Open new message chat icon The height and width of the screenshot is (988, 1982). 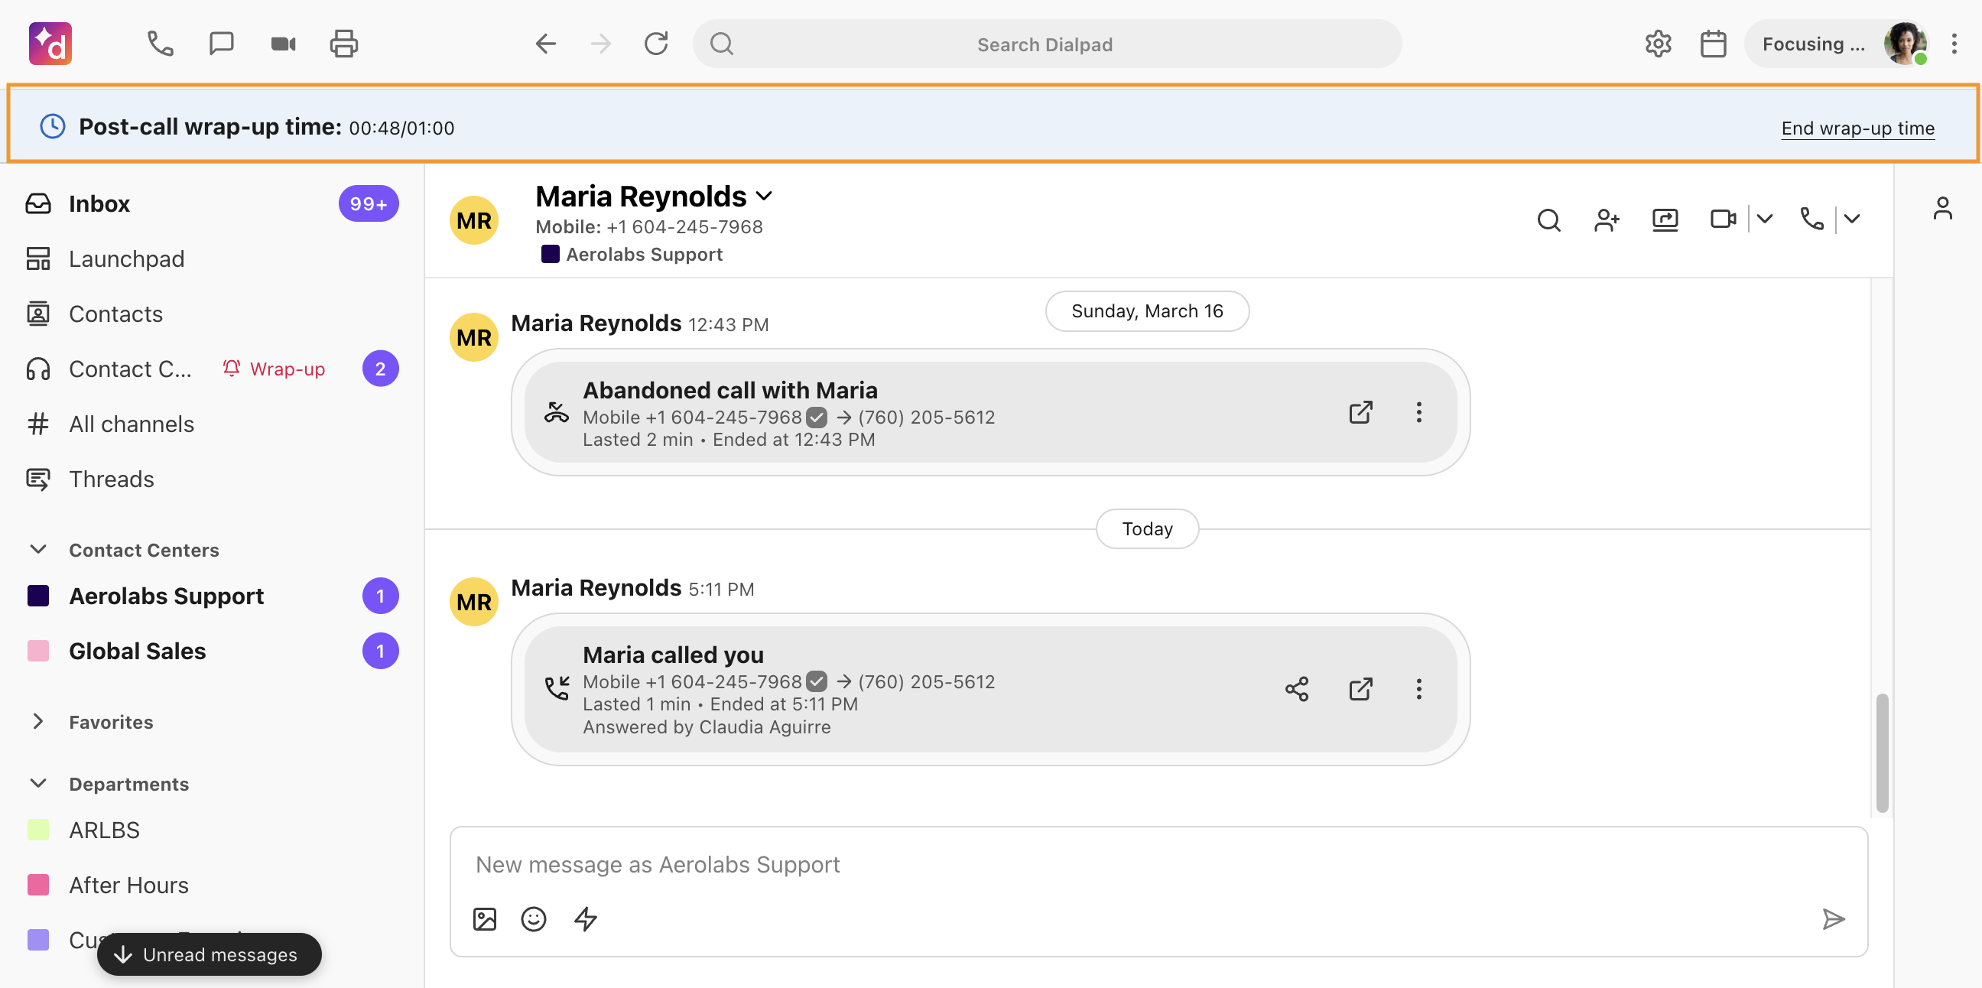click(x=222, y=44)
